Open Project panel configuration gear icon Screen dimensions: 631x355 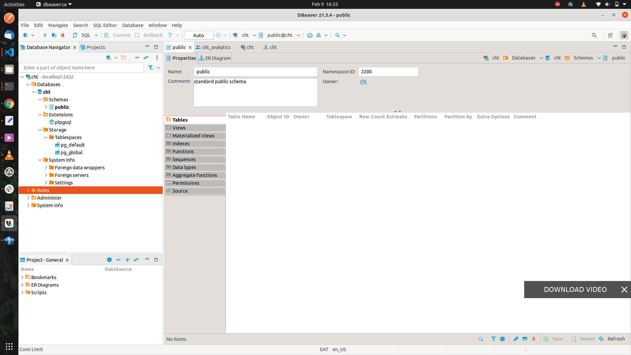click(109, 260)
